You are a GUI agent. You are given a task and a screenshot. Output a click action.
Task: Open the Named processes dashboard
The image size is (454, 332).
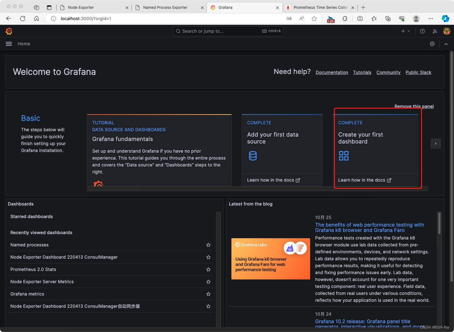tap(30, 245)
